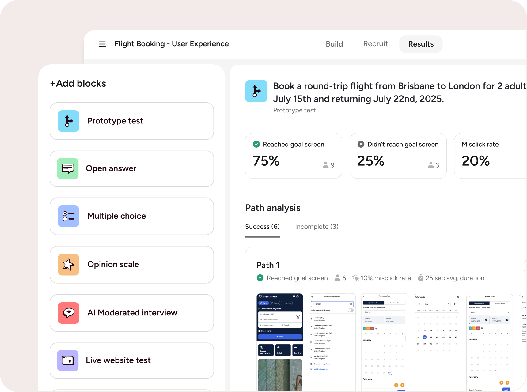
Task: Click the Misclick rate card label
Action: click(480, 144)
